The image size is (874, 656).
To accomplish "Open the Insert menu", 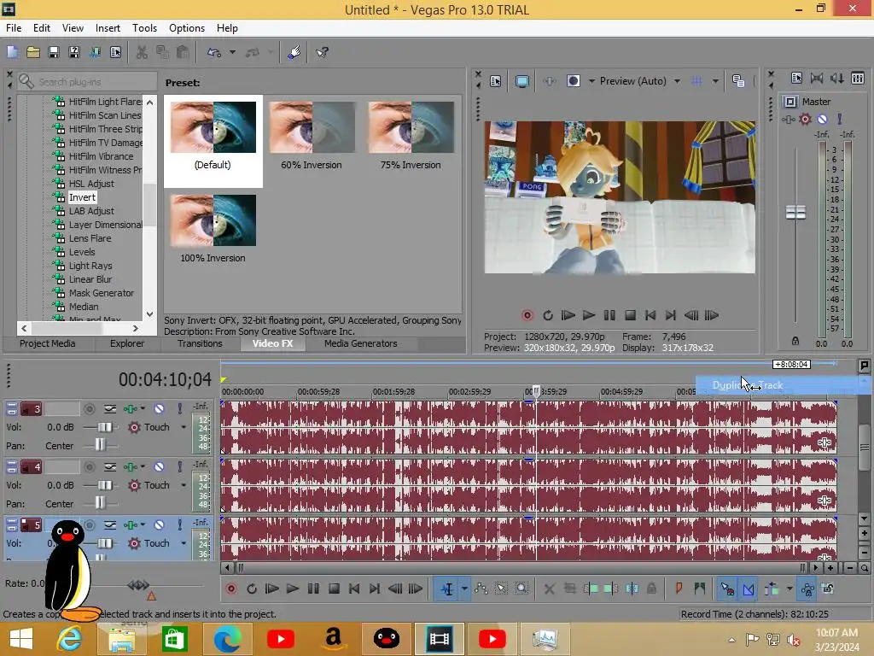I will (108, 28).
